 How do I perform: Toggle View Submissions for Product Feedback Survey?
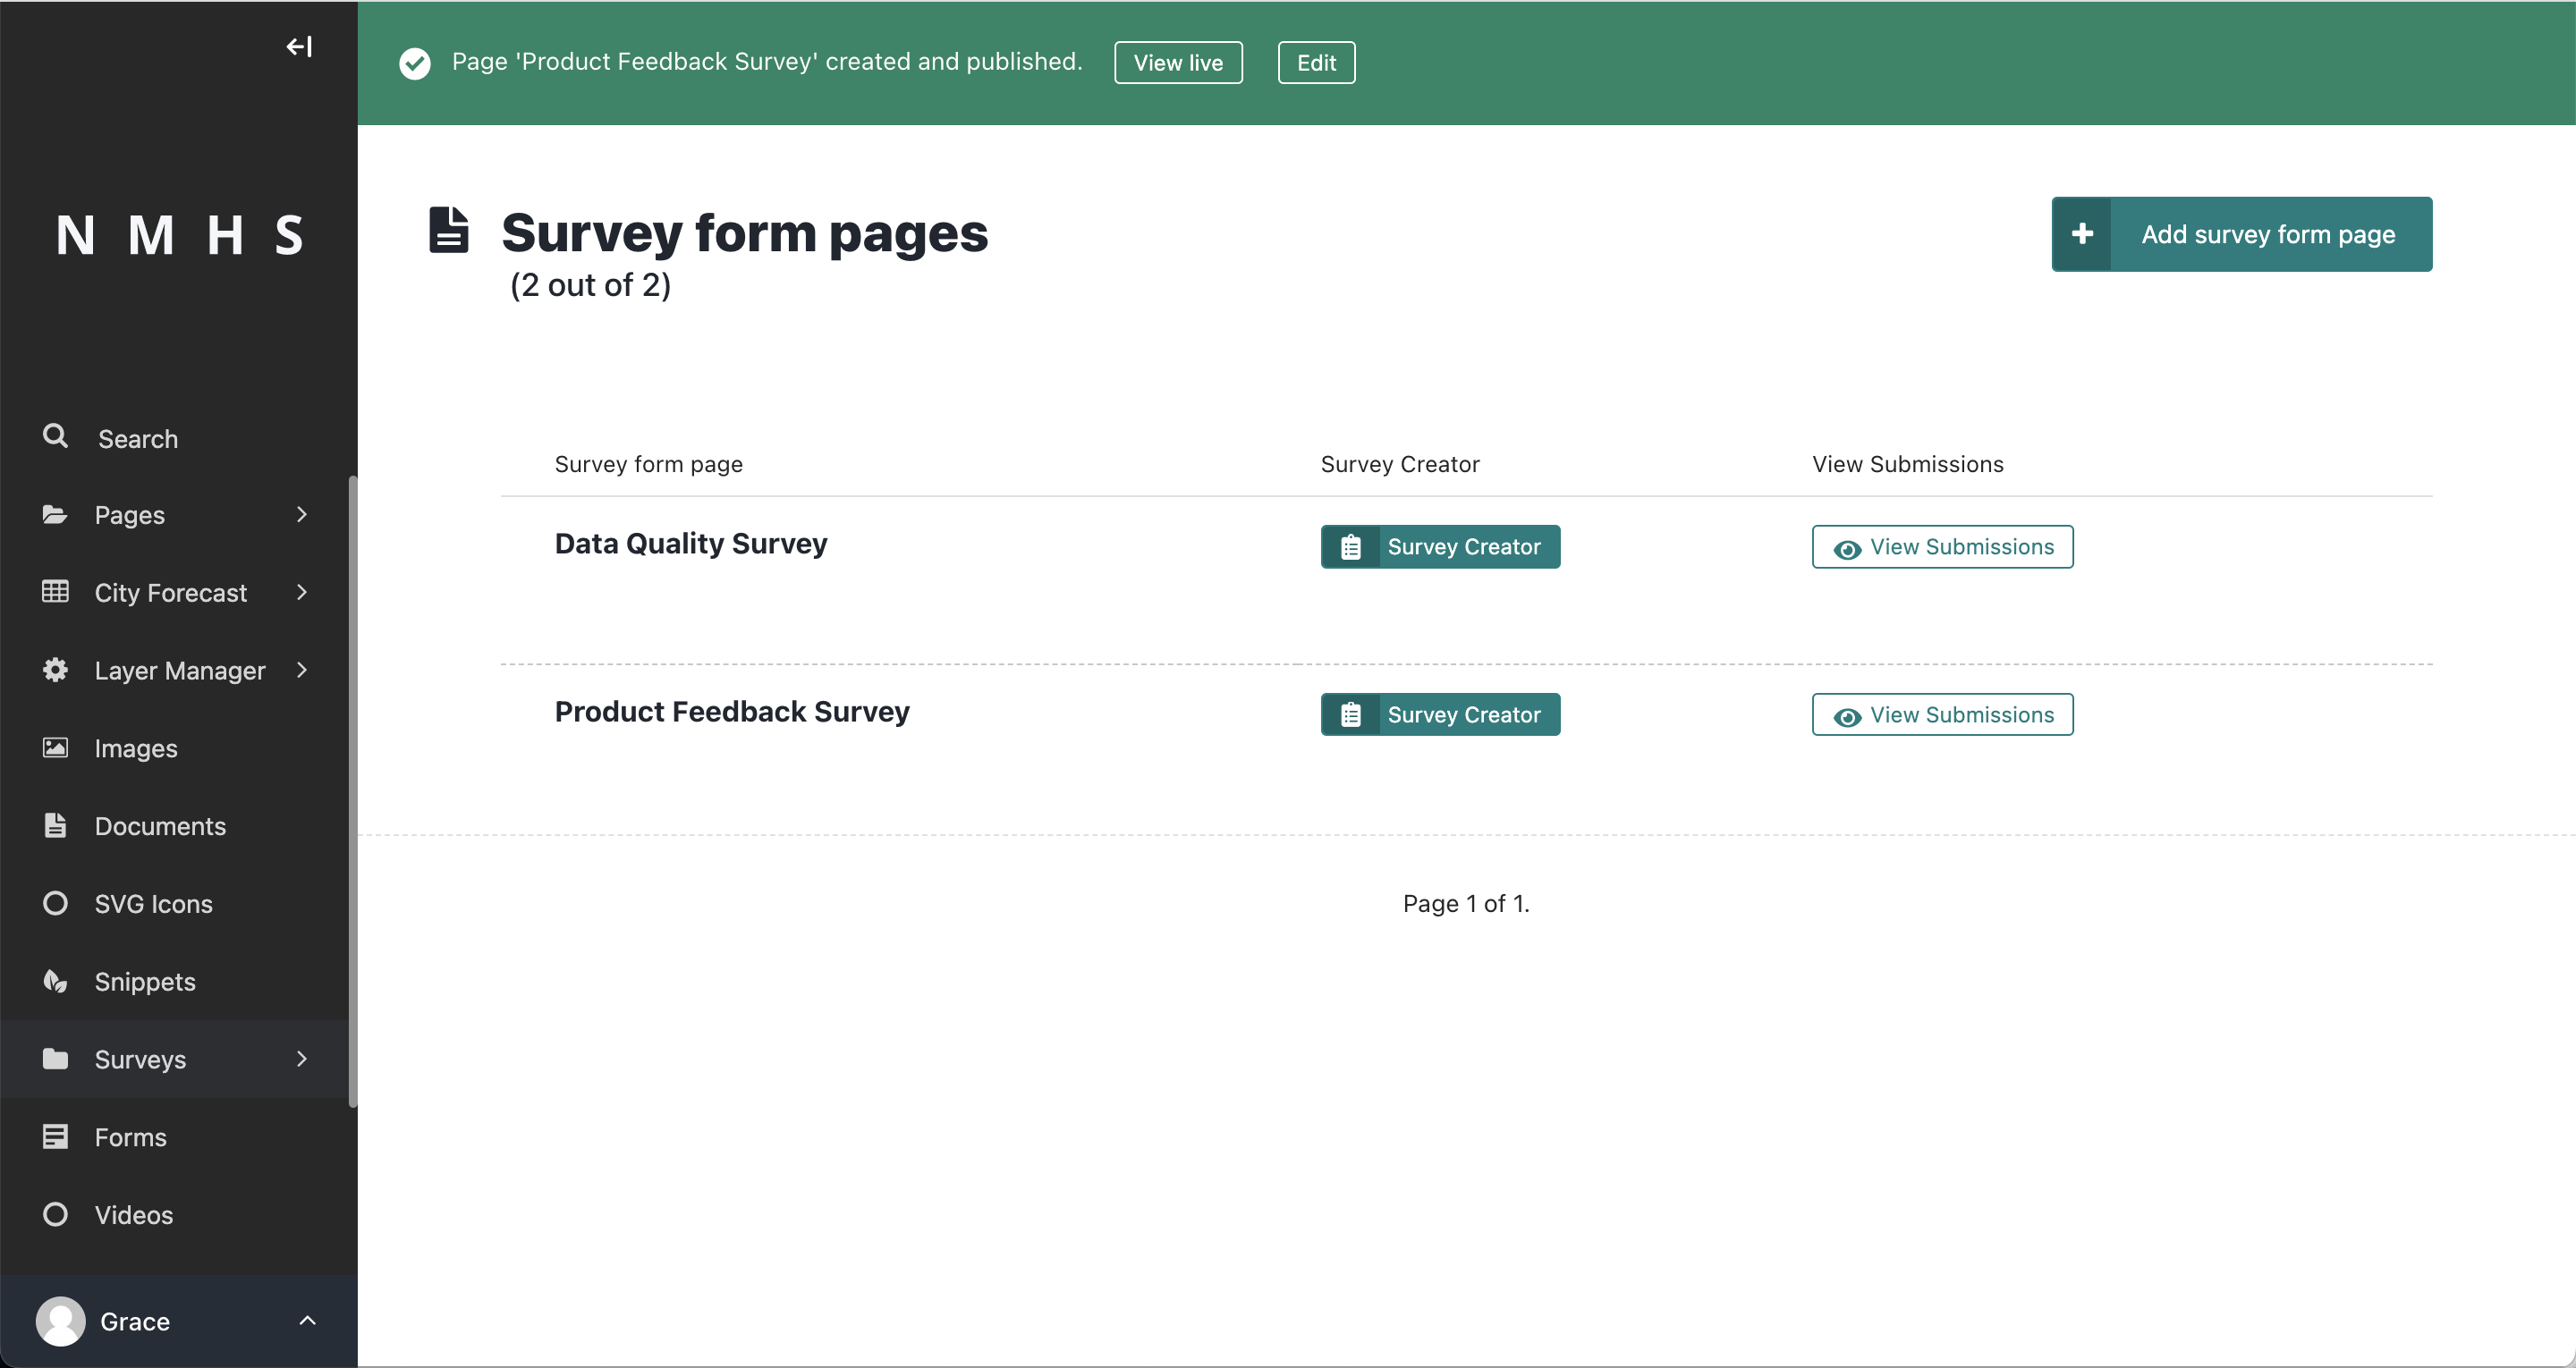pyautogui.click(x=1942, y=714)
